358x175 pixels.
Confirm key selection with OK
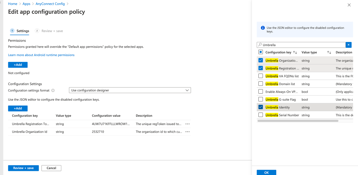[x=266, y=173]
